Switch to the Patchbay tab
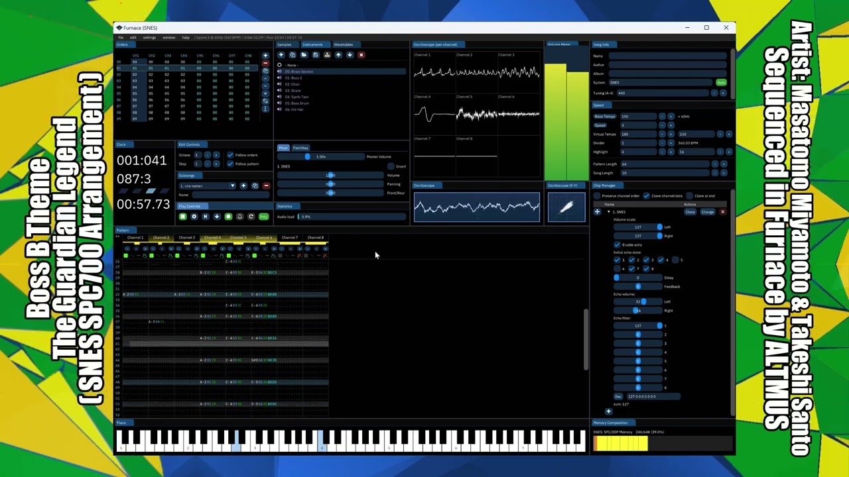The height and width of the screenshot is (477, 849). (x=301, y=148)
